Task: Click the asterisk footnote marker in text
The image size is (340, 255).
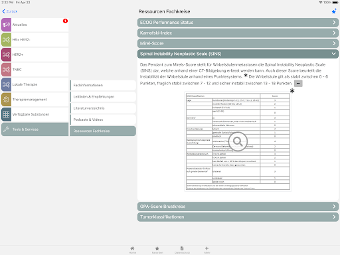Action: tap(246, 76)
